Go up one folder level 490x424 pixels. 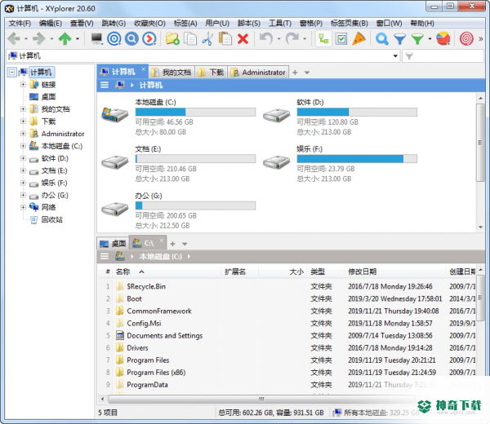click(65, 39)
